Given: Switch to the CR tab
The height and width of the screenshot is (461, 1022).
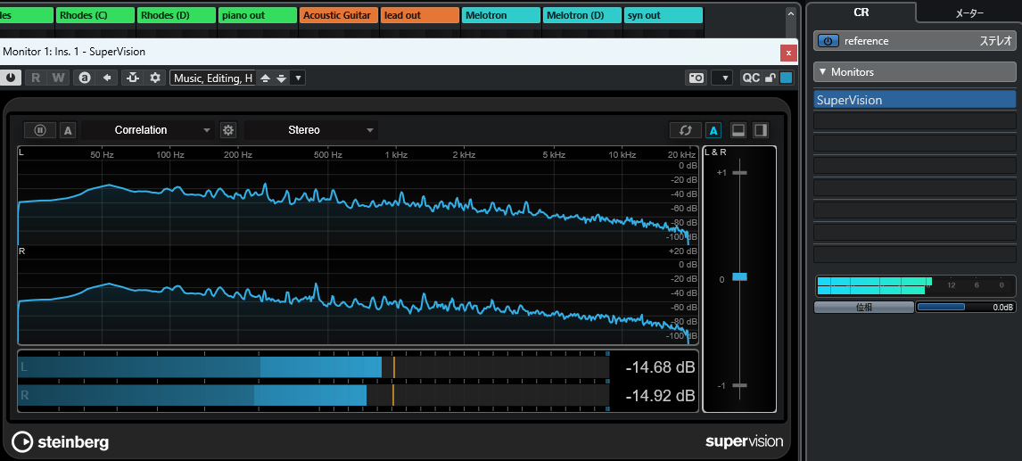Looking at the screenshot, I should pos(861,12).
